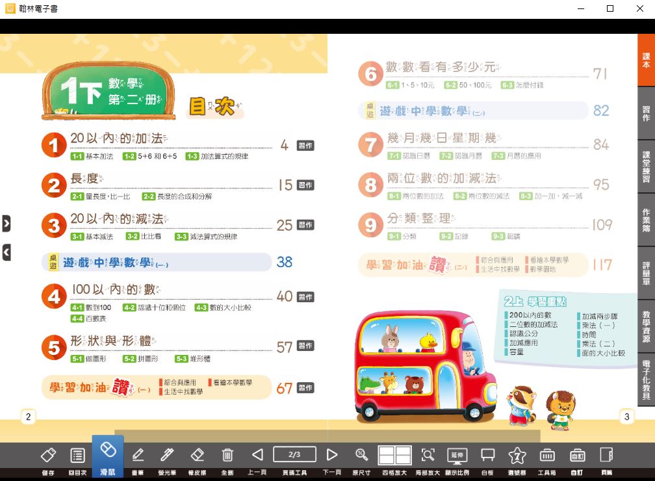The width and height of the screenshot is (655, 481).
Task: Open the 選號器 number picker
Action: (x=517, y=455)
